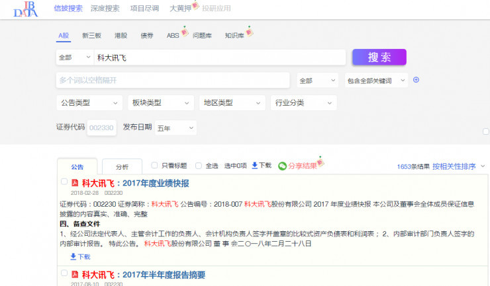This screenshot has height=286, width=490.
Task: Open the 投研应用 navigation item
Action: tap(217, 9)
